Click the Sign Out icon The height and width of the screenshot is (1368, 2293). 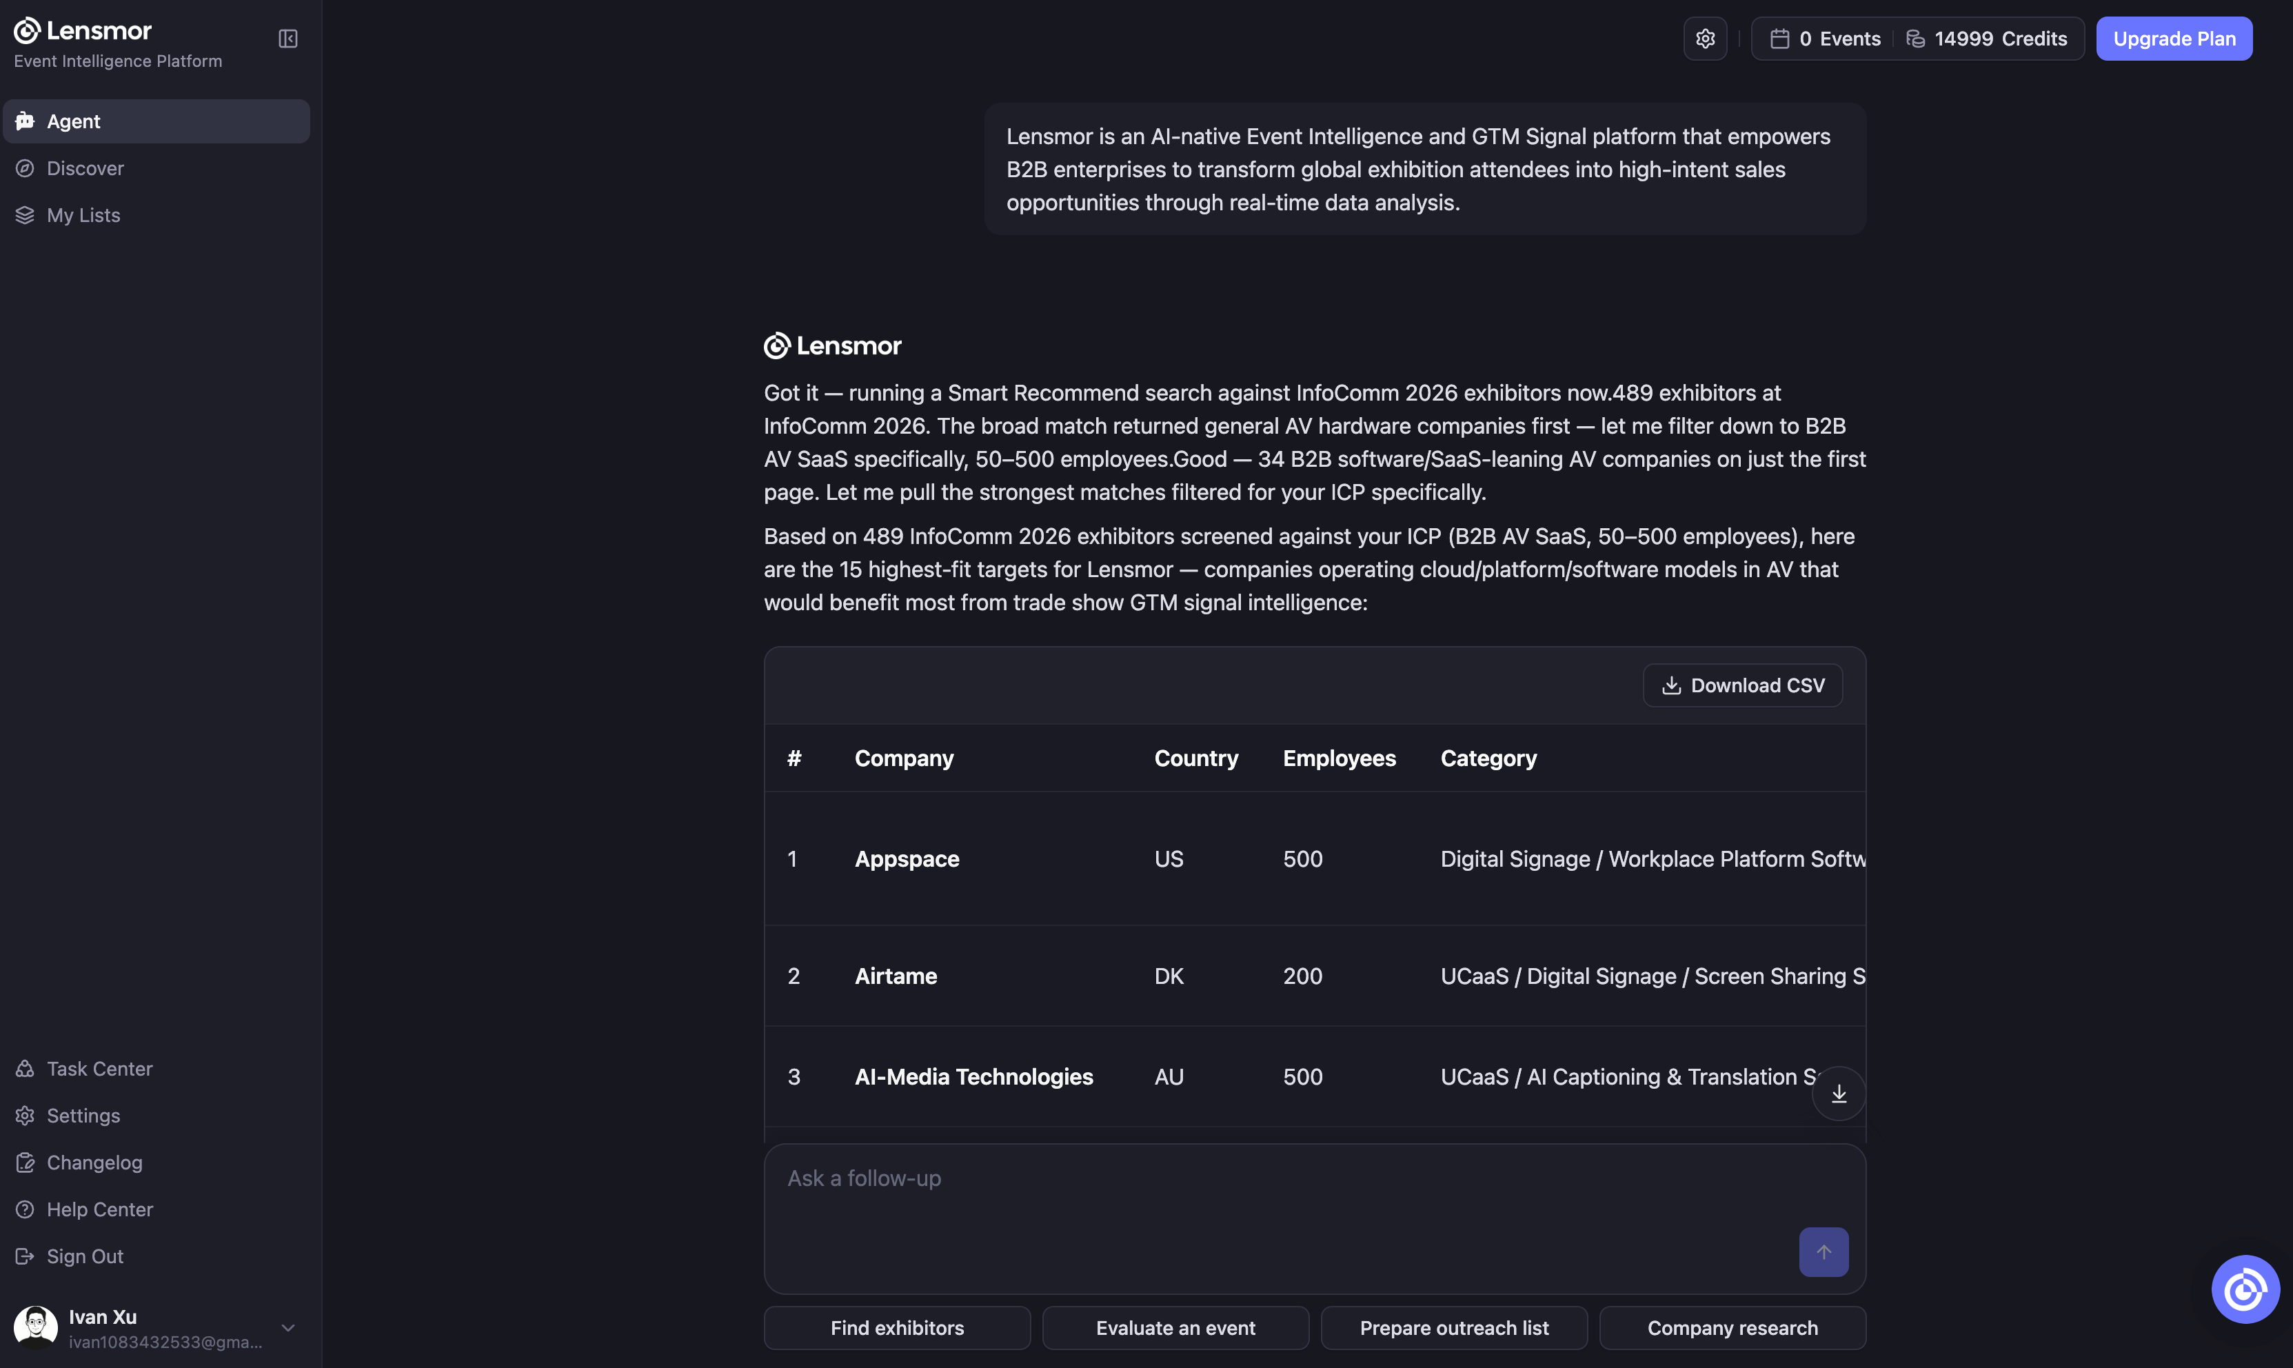pos(25,1256)
